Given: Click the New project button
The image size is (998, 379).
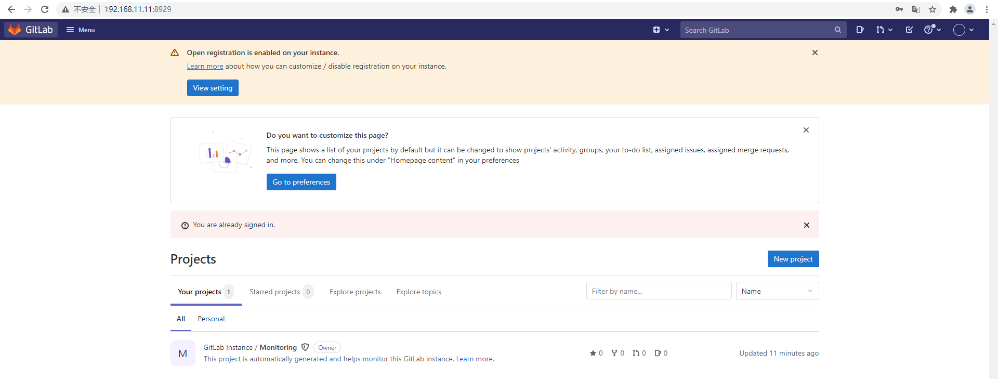Looking at the screenshot, I should [x=793, y=259].
